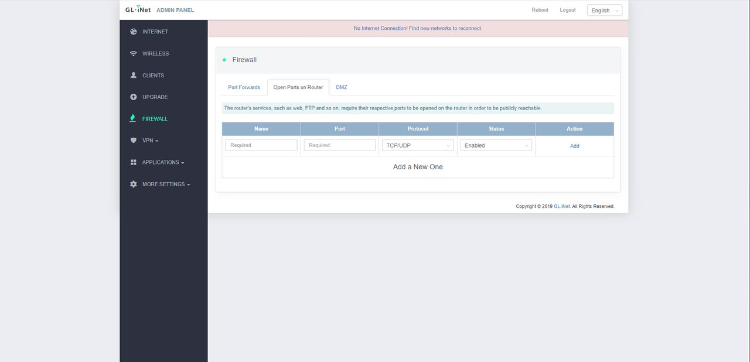Screen dimensions: 750x362
Task: Click the Reboot link
Action: point(540,10)
